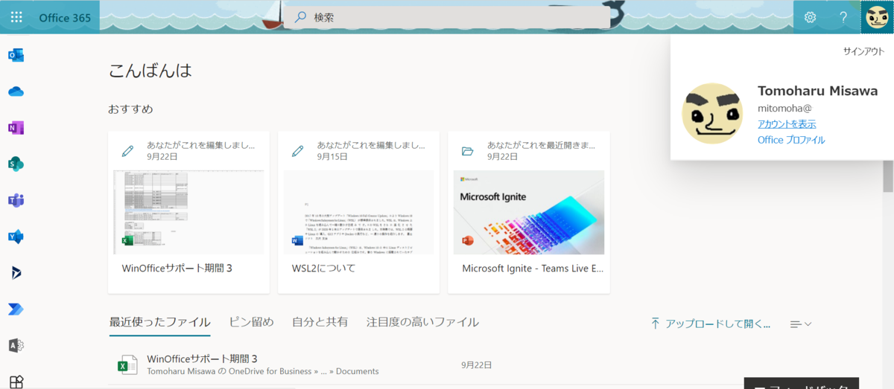Image resolution: width=894 pixels, height=389 pixels.
Task: Click the large profile picture in account panel
Action: click(712, 113)
